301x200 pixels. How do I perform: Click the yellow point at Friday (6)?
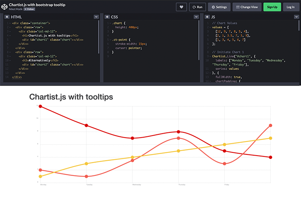[x=224, y=144]
